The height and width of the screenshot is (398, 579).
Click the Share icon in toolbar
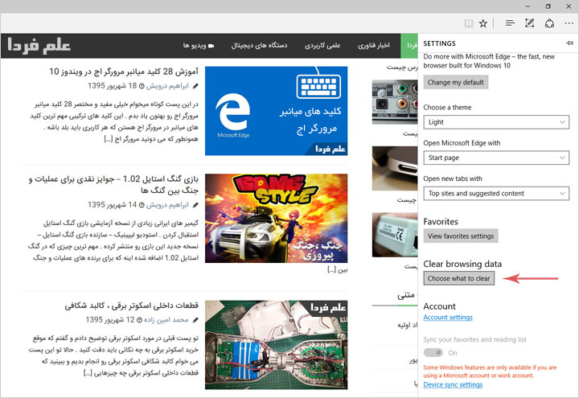pos(548,24)
